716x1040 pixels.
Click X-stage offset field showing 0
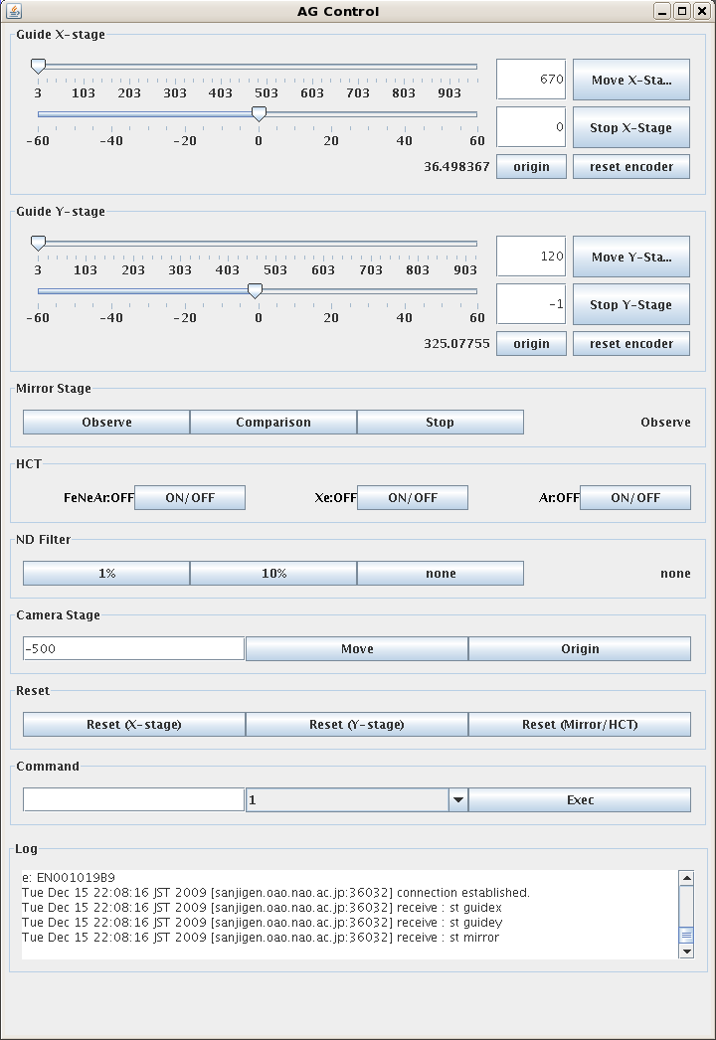tap(531, 126)
